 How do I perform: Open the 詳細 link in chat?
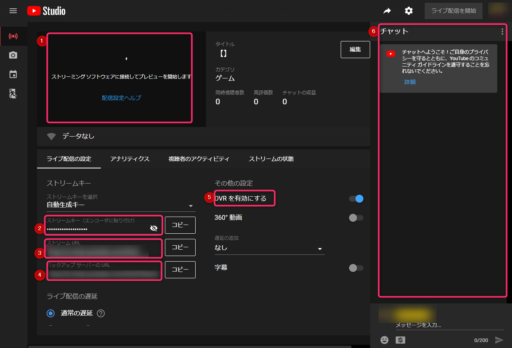click(x=410, y=82)
